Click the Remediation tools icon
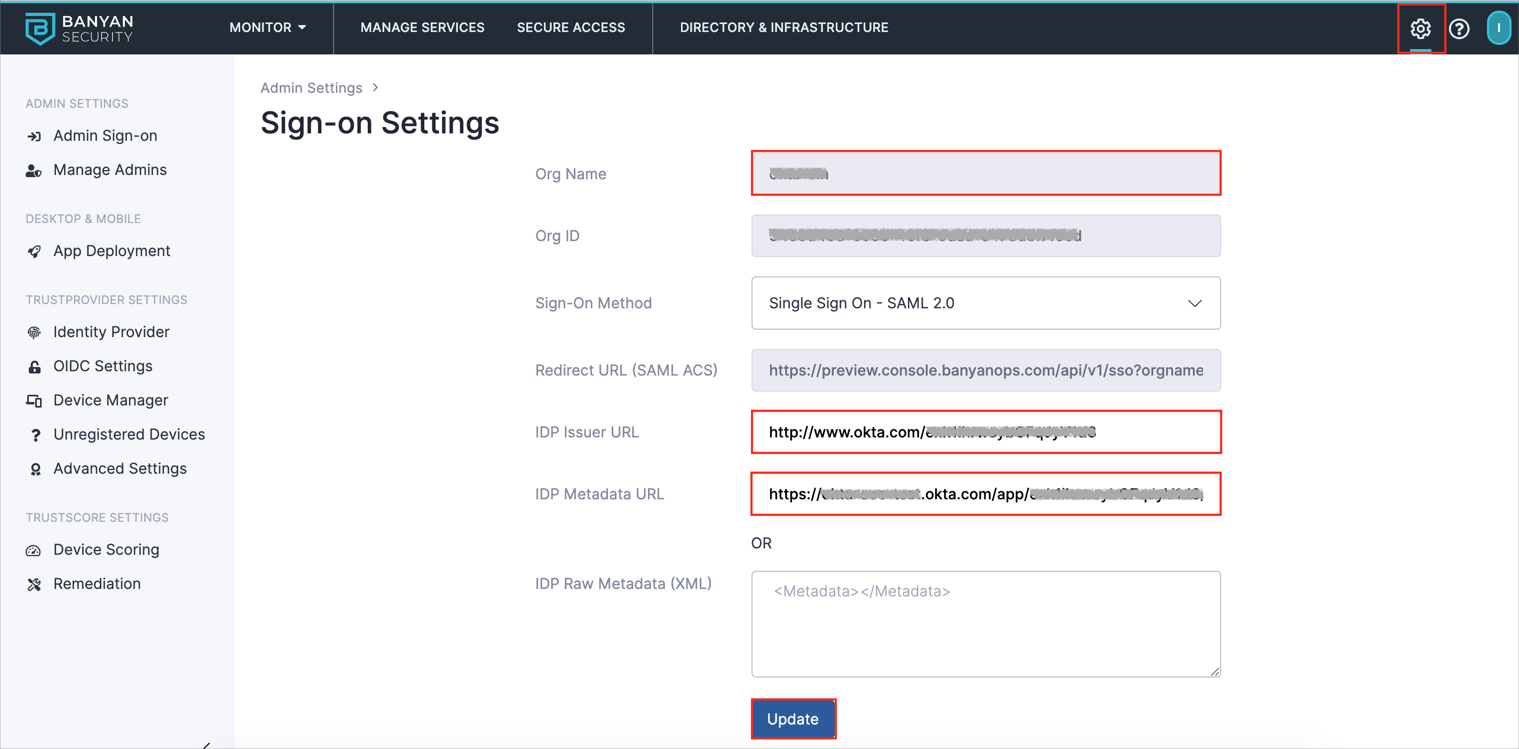 click(34, 585)
